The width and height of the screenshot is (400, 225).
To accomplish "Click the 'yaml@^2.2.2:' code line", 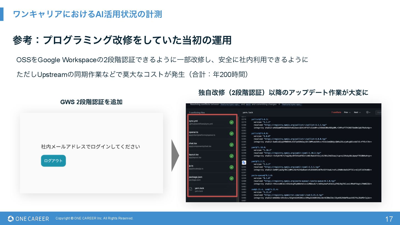I will [258, 161].
